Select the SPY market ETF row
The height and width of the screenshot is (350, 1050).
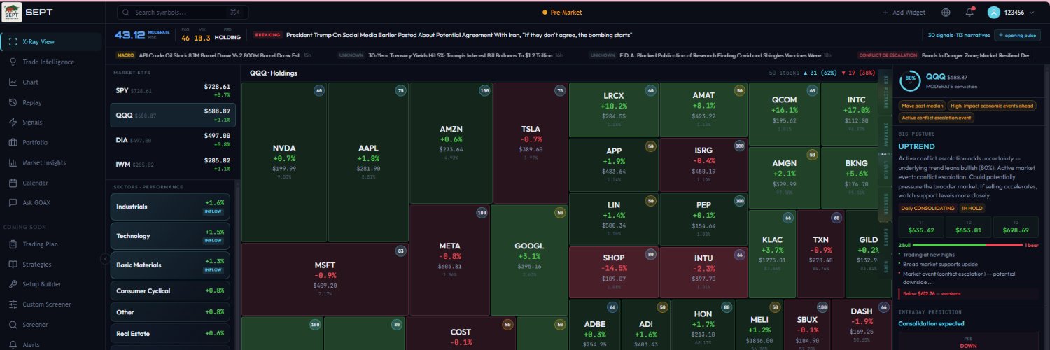173,90
